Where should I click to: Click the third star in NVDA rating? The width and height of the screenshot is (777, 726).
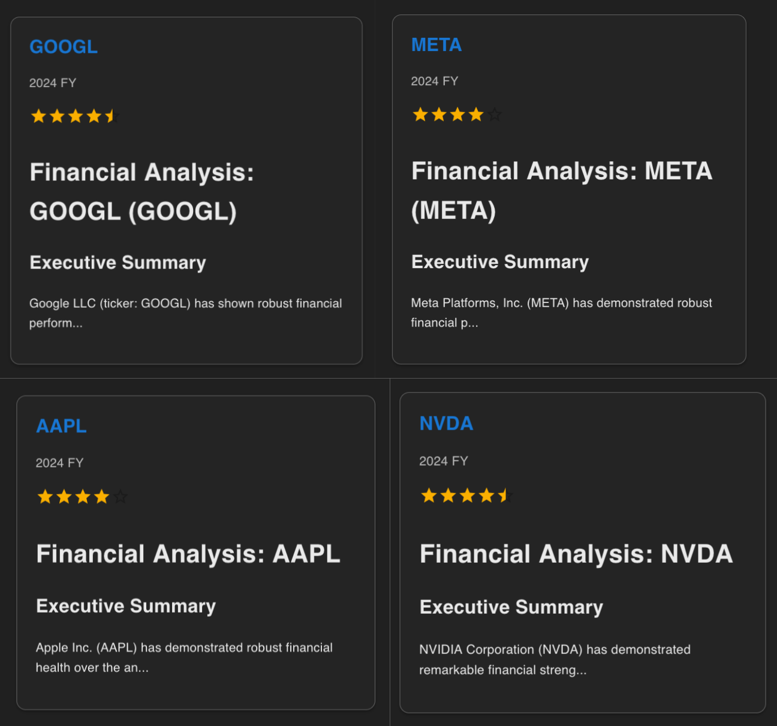point(467,495)
